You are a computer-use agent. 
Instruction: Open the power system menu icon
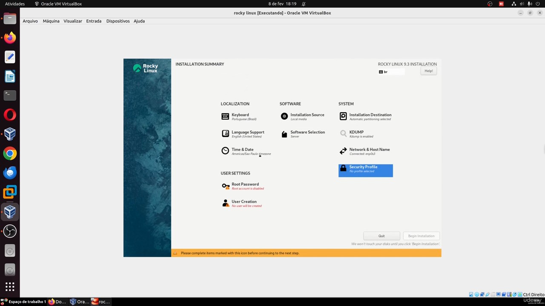coord(538,4)
